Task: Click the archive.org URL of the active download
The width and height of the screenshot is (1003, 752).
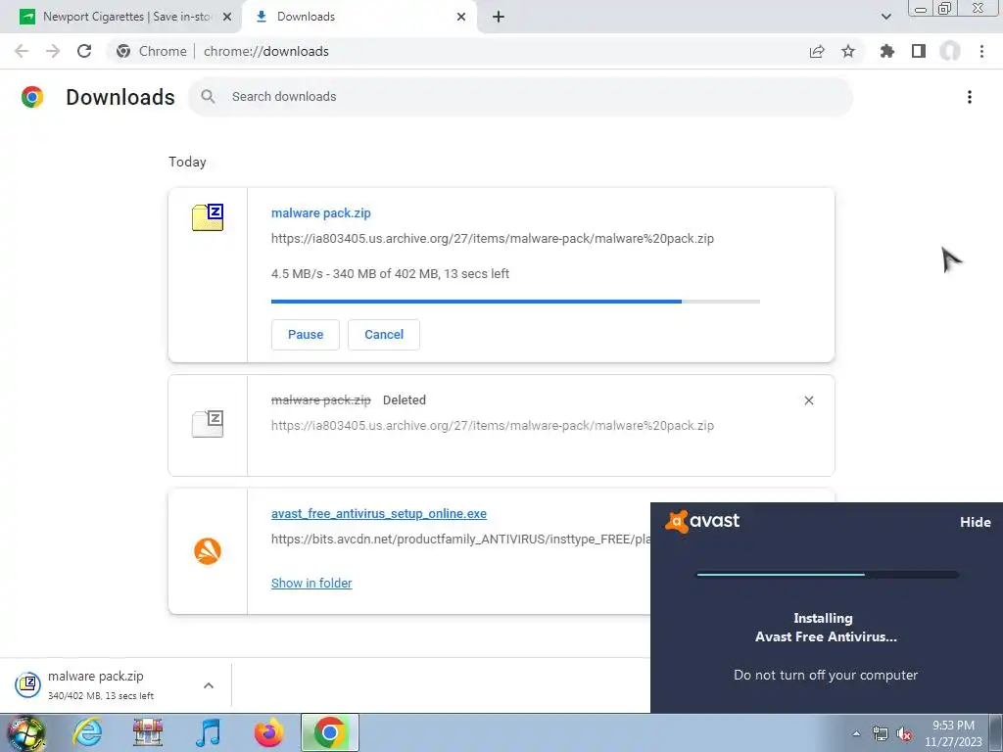Action: tap(493, 239)
